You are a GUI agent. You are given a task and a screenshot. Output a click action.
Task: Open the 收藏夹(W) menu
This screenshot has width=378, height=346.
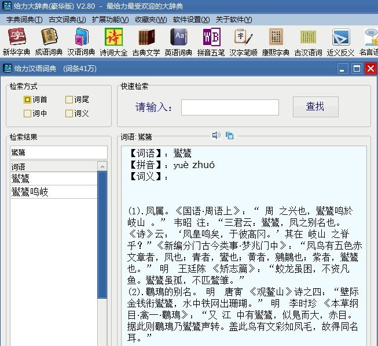(151, 20)
